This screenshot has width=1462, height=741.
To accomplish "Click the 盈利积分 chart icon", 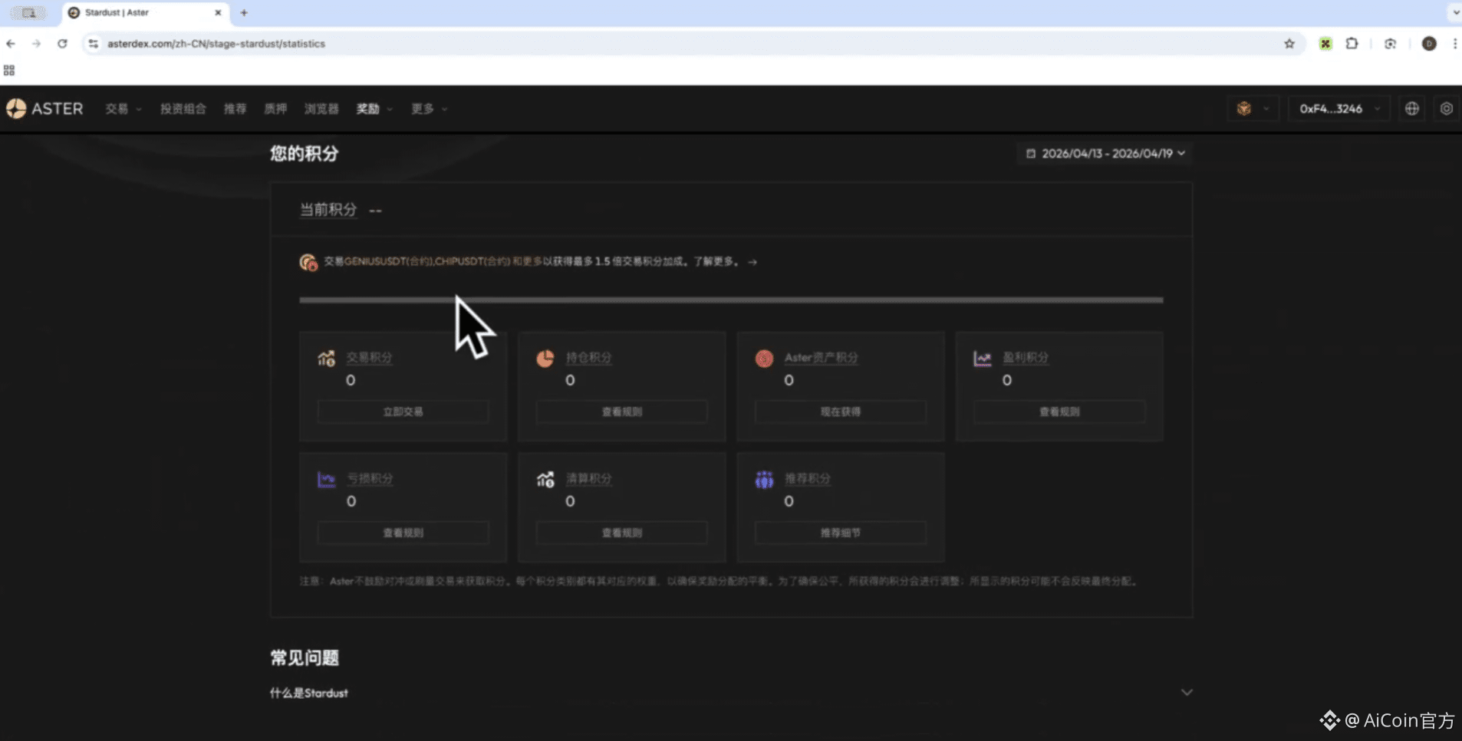I will point(983,358).
